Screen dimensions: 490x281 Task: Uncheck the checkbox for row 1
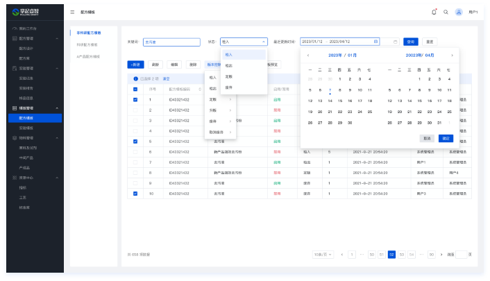click(135, 100)
